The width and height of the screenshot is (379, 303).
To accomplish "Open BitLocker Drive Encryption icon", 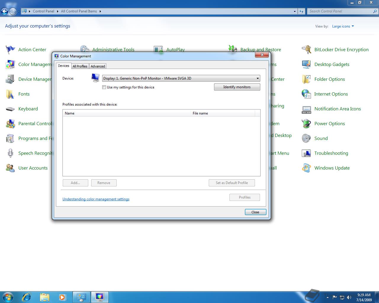I will (x=306, y=49).
